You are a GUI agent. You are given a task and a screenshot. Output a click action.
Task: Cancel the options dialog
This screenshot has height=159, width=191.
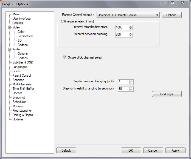click(153, 150)
